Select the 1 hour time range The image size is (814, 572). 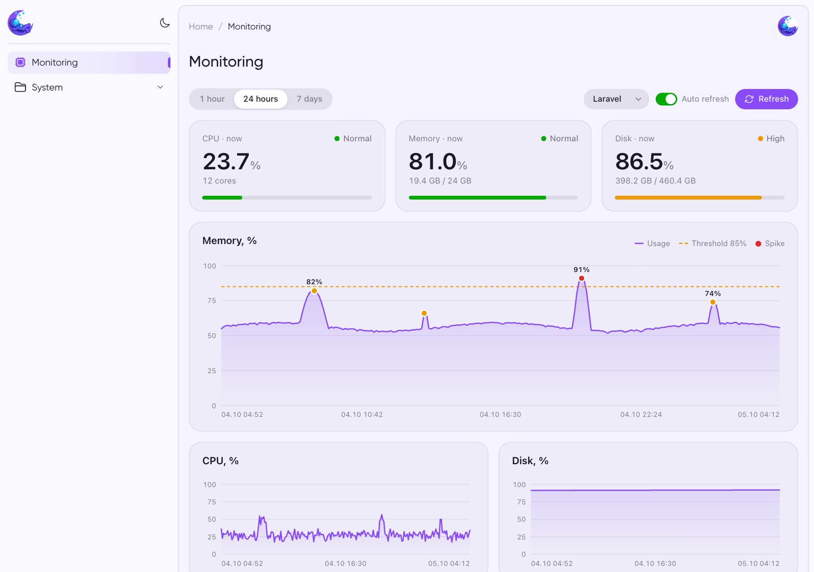[x=212, y=99]
